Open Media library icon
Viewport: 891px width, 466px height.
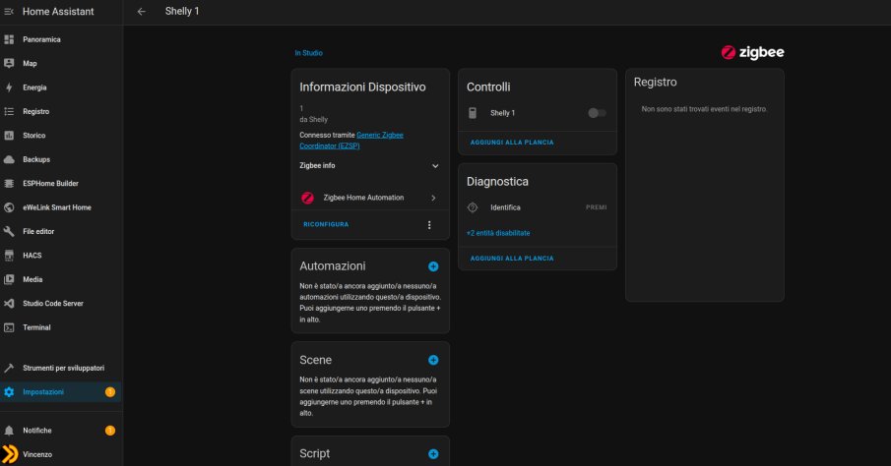pyautogui.click(x=9, y=279)
